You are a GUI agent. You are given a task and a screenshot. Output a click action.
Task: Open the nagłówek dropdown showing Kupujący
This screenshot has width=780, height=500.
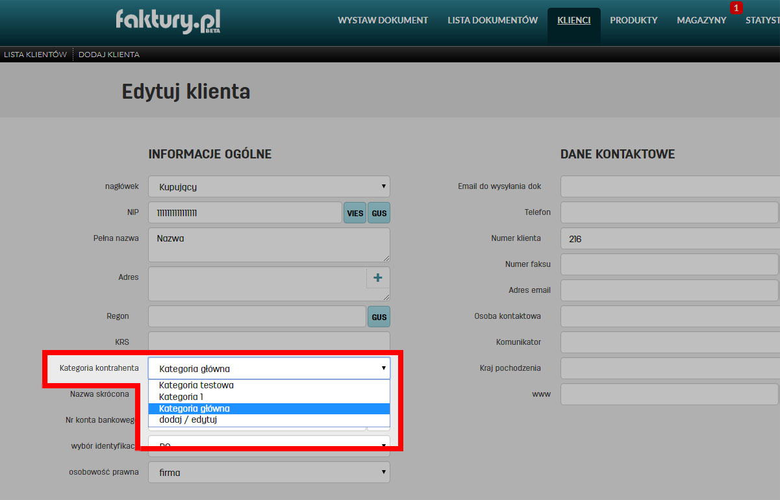point(269,186)
